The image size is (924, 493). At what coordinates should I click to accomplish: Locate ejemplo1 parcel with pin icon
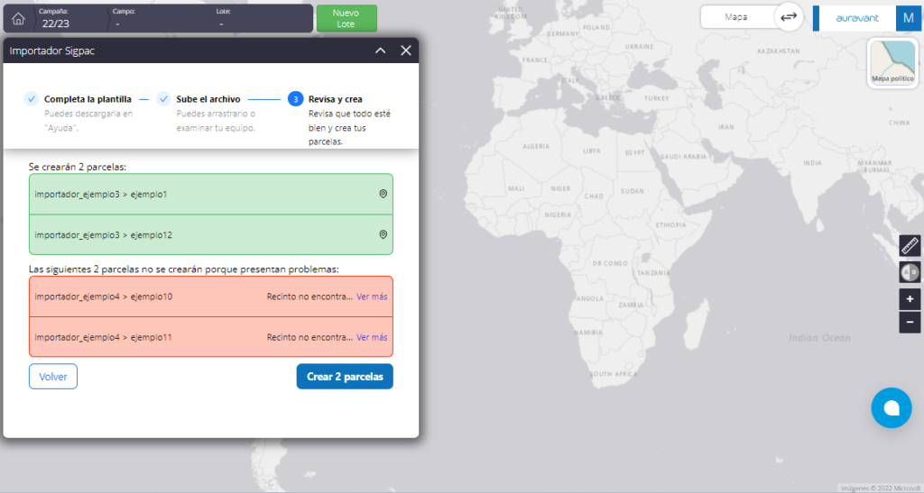tap(383, 194)
